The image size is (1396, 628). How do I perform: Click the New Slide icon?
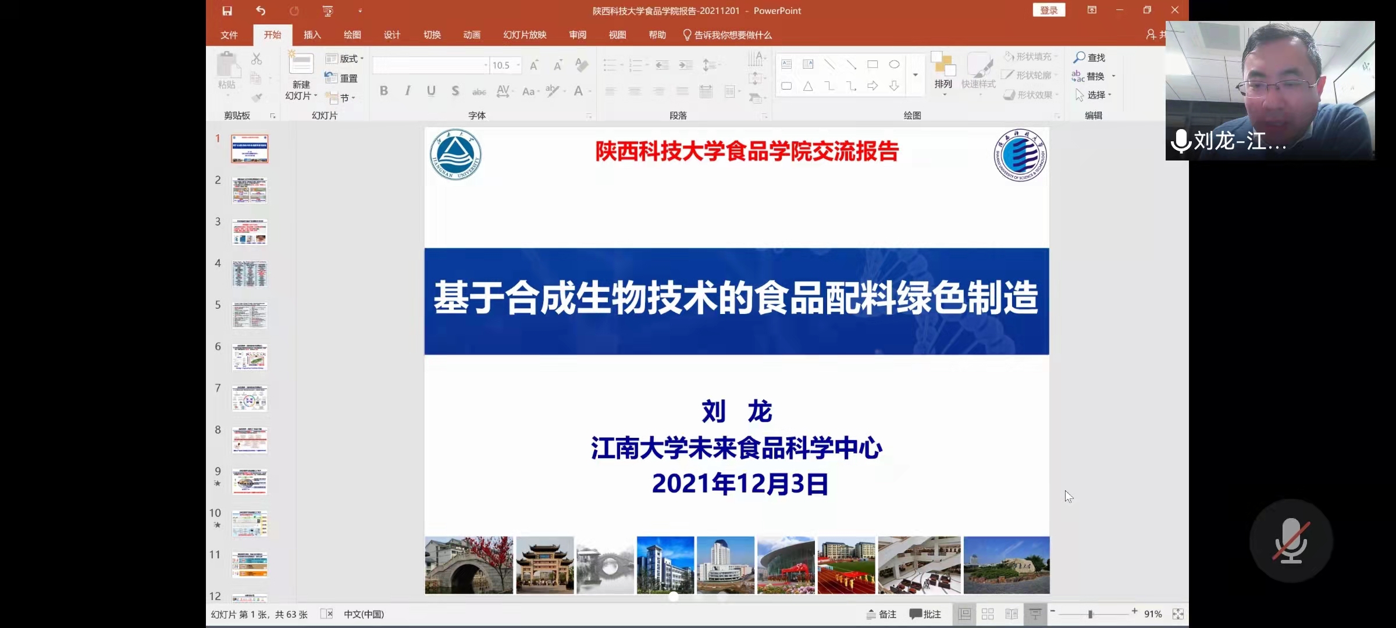point(301,63)
